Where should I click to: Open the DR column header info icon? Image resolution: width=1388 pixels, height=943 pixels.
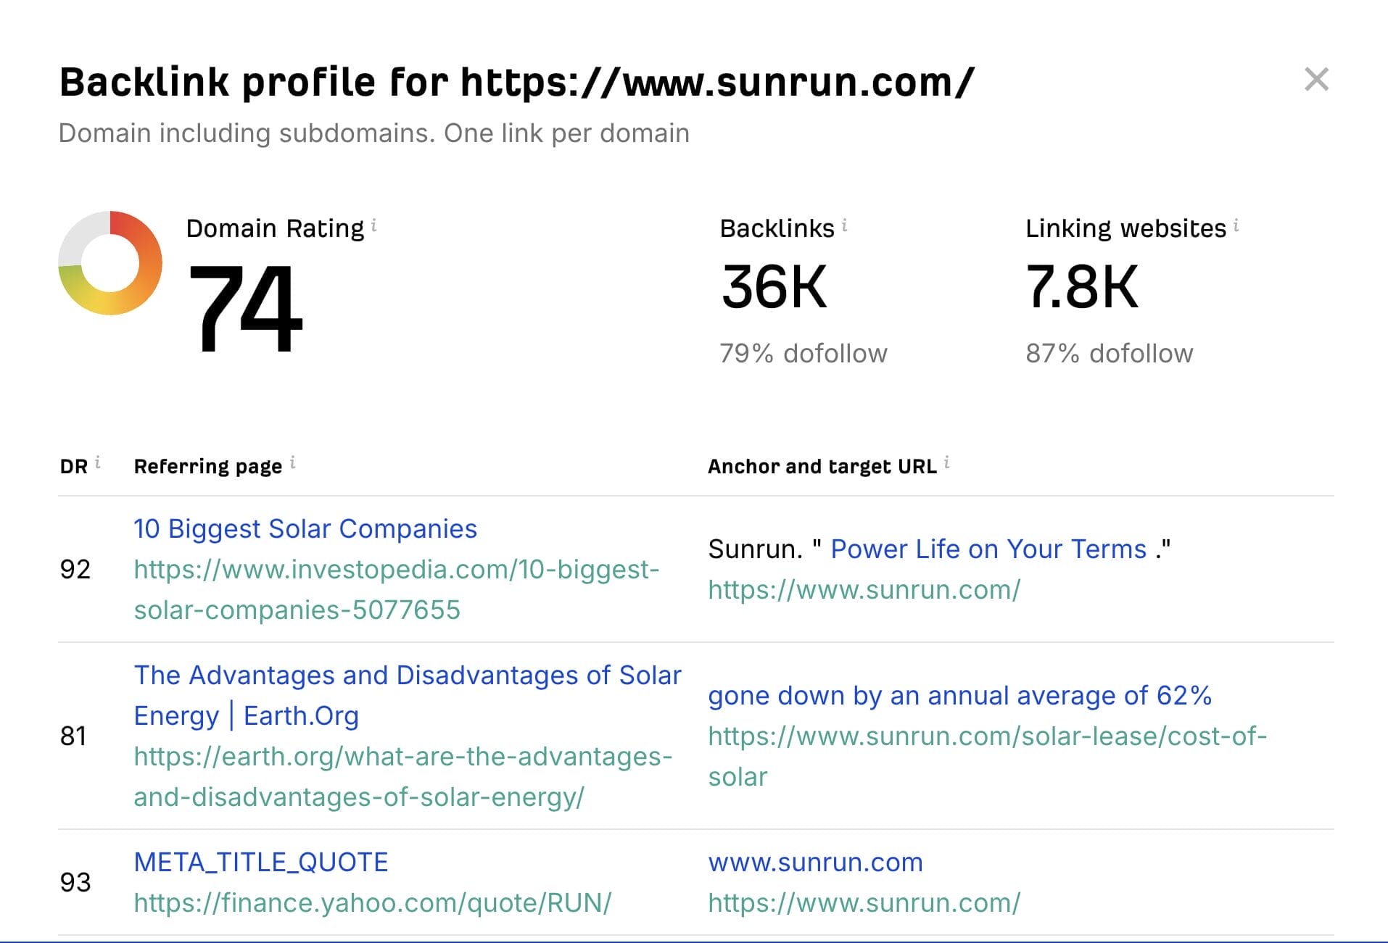pos(99,460)
